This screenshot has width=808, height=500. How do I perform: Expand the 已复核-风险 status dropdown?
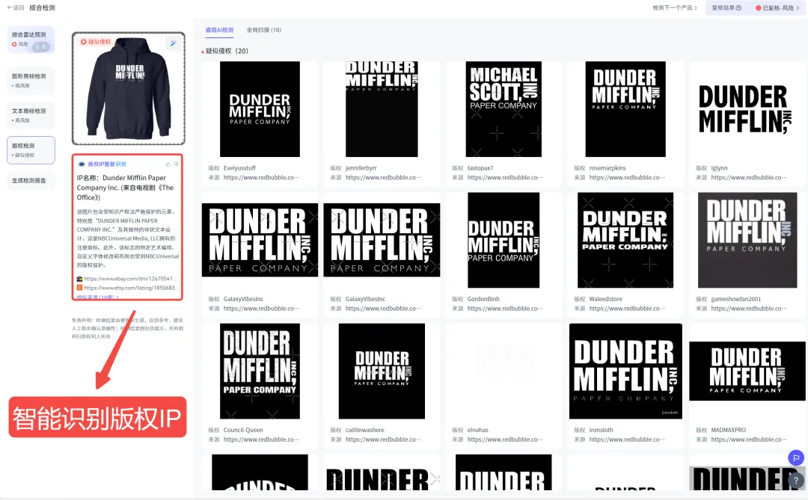coord(798,7)
